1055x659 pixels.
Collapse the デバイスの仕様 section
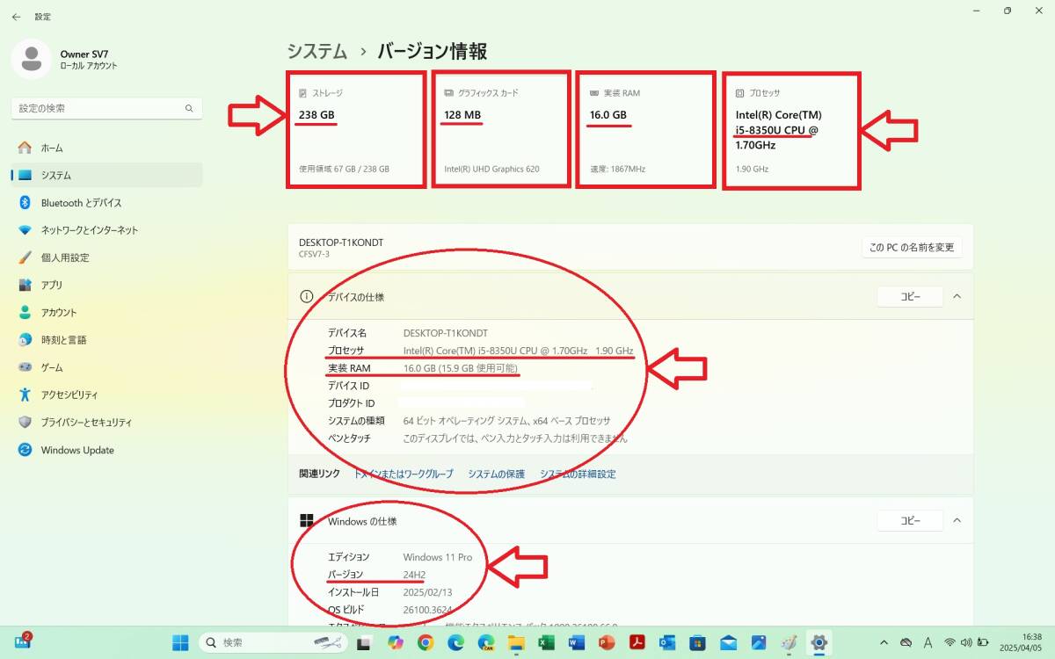click(957, 297)
